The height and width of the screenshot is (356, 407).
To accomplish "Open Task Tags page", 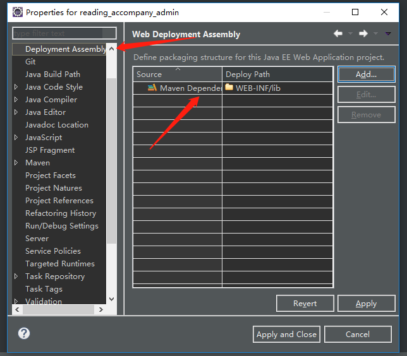I will pyautogui.click(x=44, y=289).
